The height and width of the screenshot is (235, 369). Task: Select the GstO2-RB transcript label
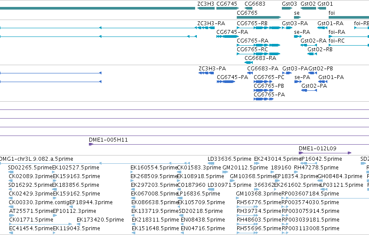(x=320, y=50)
